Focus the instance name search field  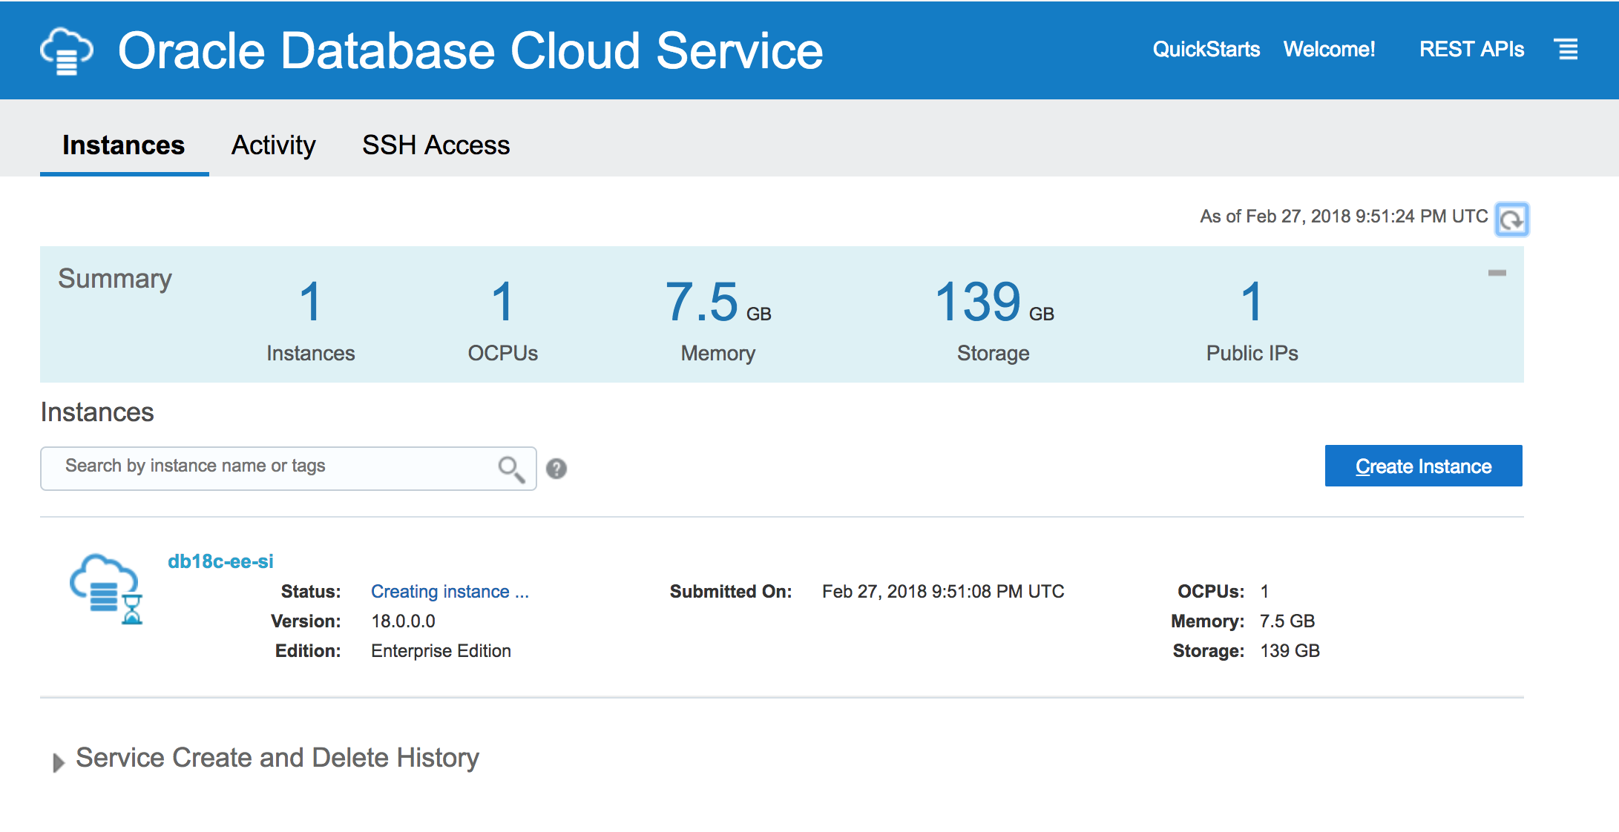[x=289, y=469]
